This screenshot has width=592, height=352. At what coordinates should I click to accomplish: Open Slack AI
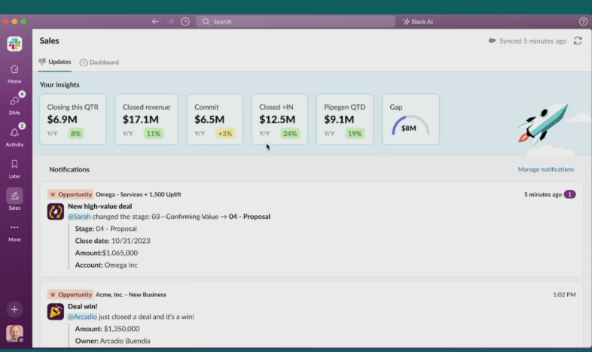tap(418, 22)
